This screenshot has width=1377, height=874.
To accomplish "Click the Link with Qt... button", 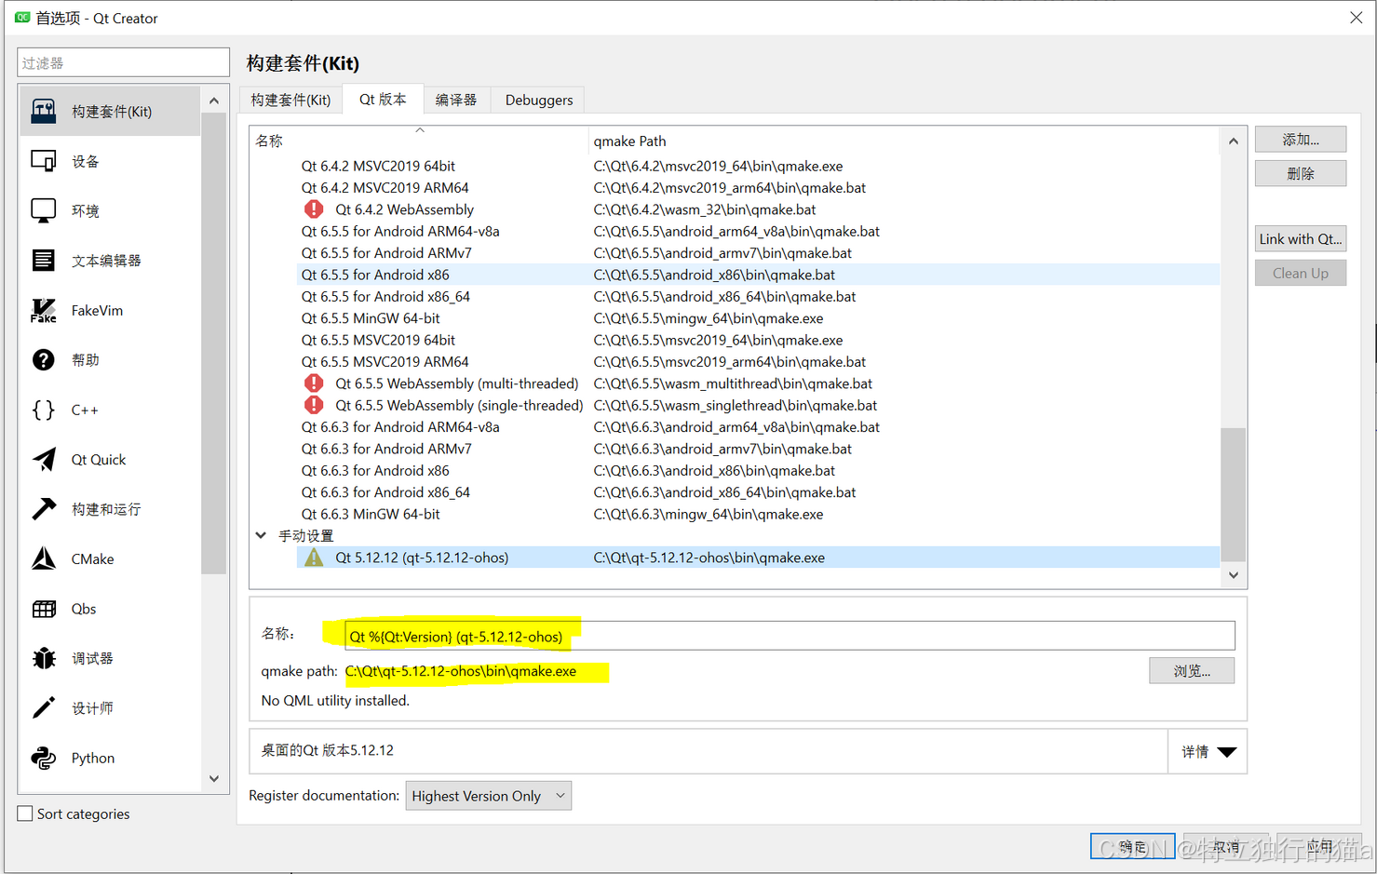I will point(1301,239).
